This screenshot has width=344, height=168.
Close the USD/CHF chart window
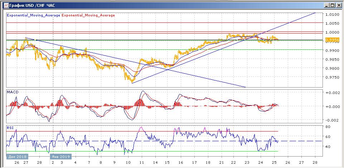(338, 5)
